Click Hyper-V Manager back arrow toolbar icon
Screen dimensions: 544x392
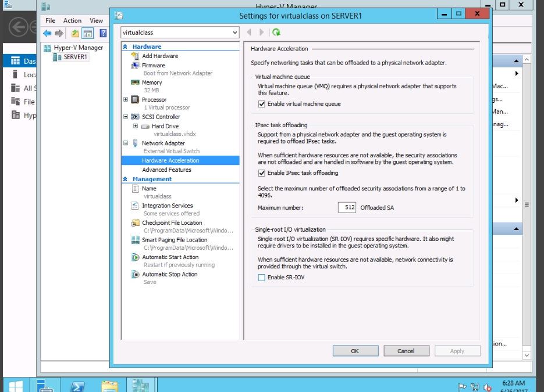(47, 33)
